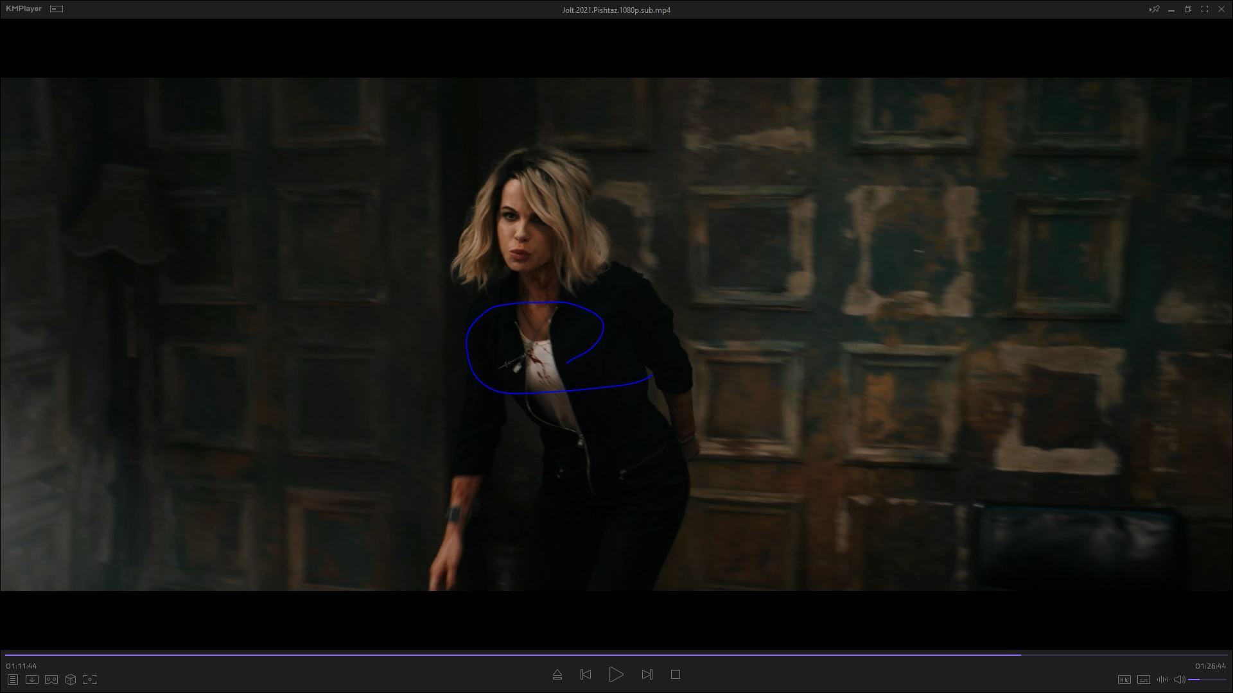
Task: Open audio waveform settings icon
Action: [x=1162, y=680]
